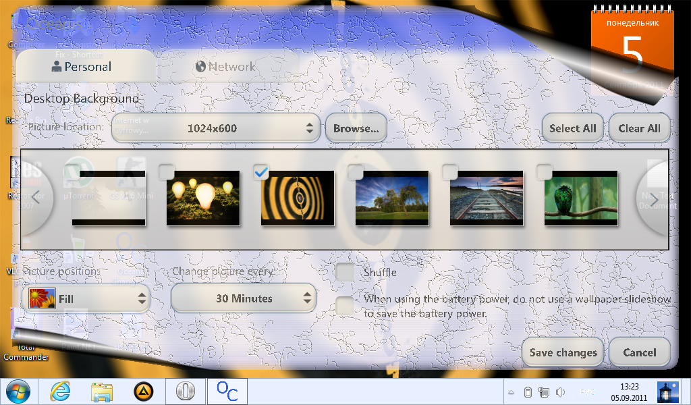Screen dimensions: 691x405
Task: Select the railroad tracks wallpaper thumbnail
Action: click(487, 198)
